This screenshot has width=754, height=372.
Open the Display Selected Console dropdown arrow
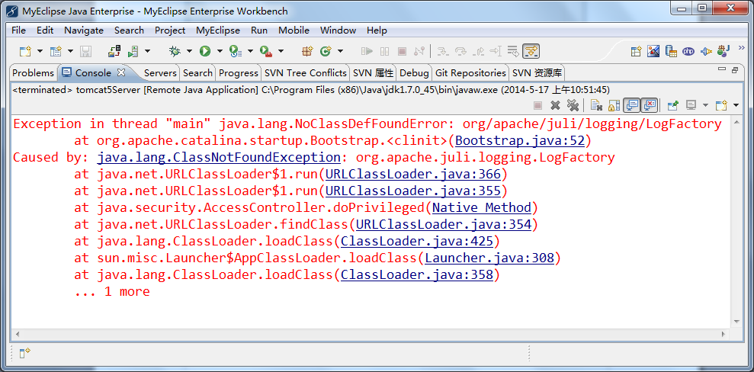click(x=705, y=105)
